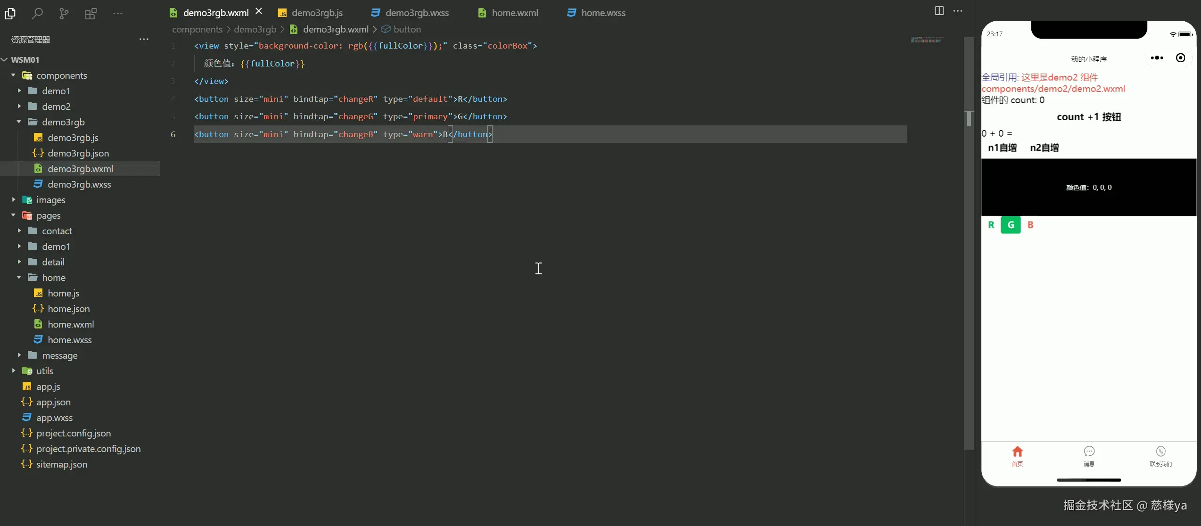Open the Explorer files icon in activity bar
1201x526 pixels.
coord(10,14)
